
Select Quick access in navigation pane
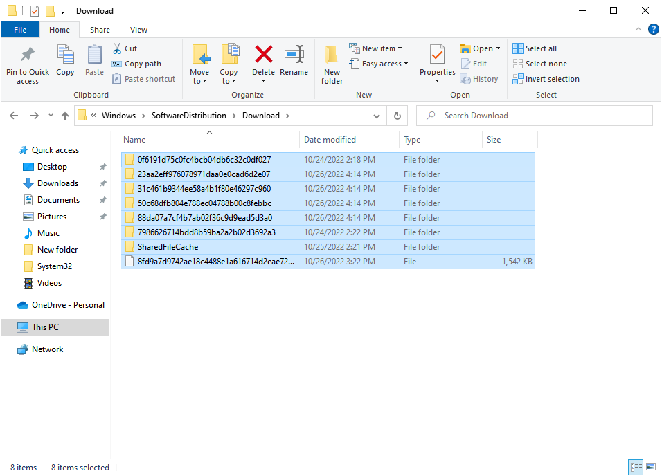(55, 150)
